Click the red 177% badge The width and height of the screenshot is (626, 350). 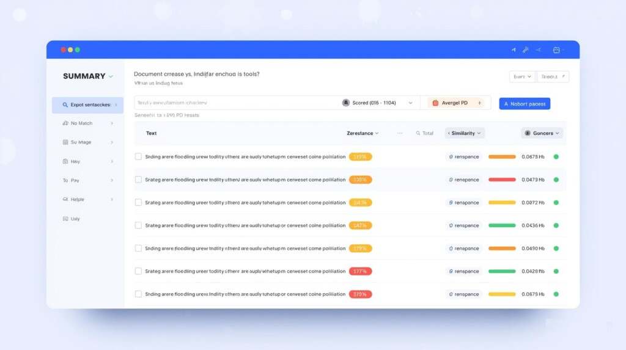tap(360, 271)
